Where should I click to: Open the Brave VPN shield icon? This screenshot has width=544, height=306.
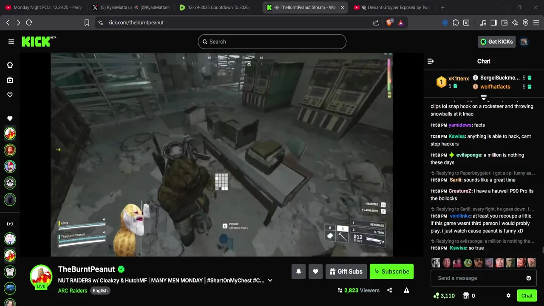click(x=526, y=23)
